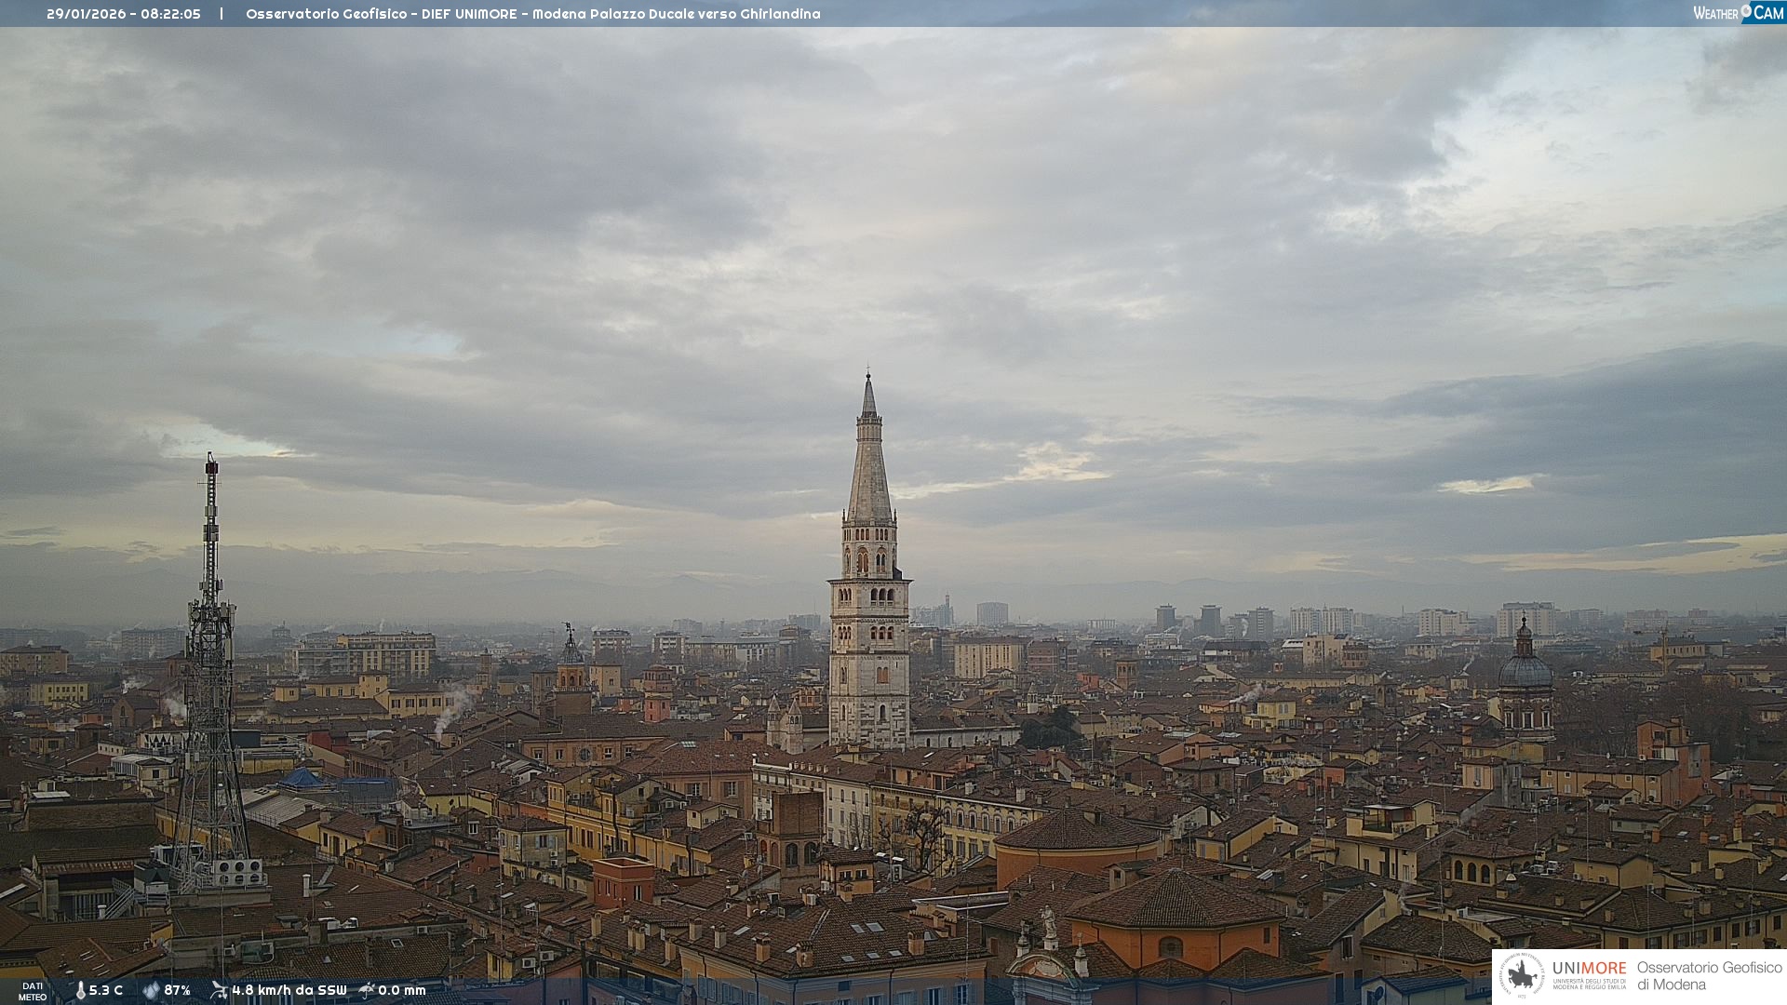Click the rain umbrella icon
The height and width of the screenshot is (1005, 1787).
coord(367,990)
